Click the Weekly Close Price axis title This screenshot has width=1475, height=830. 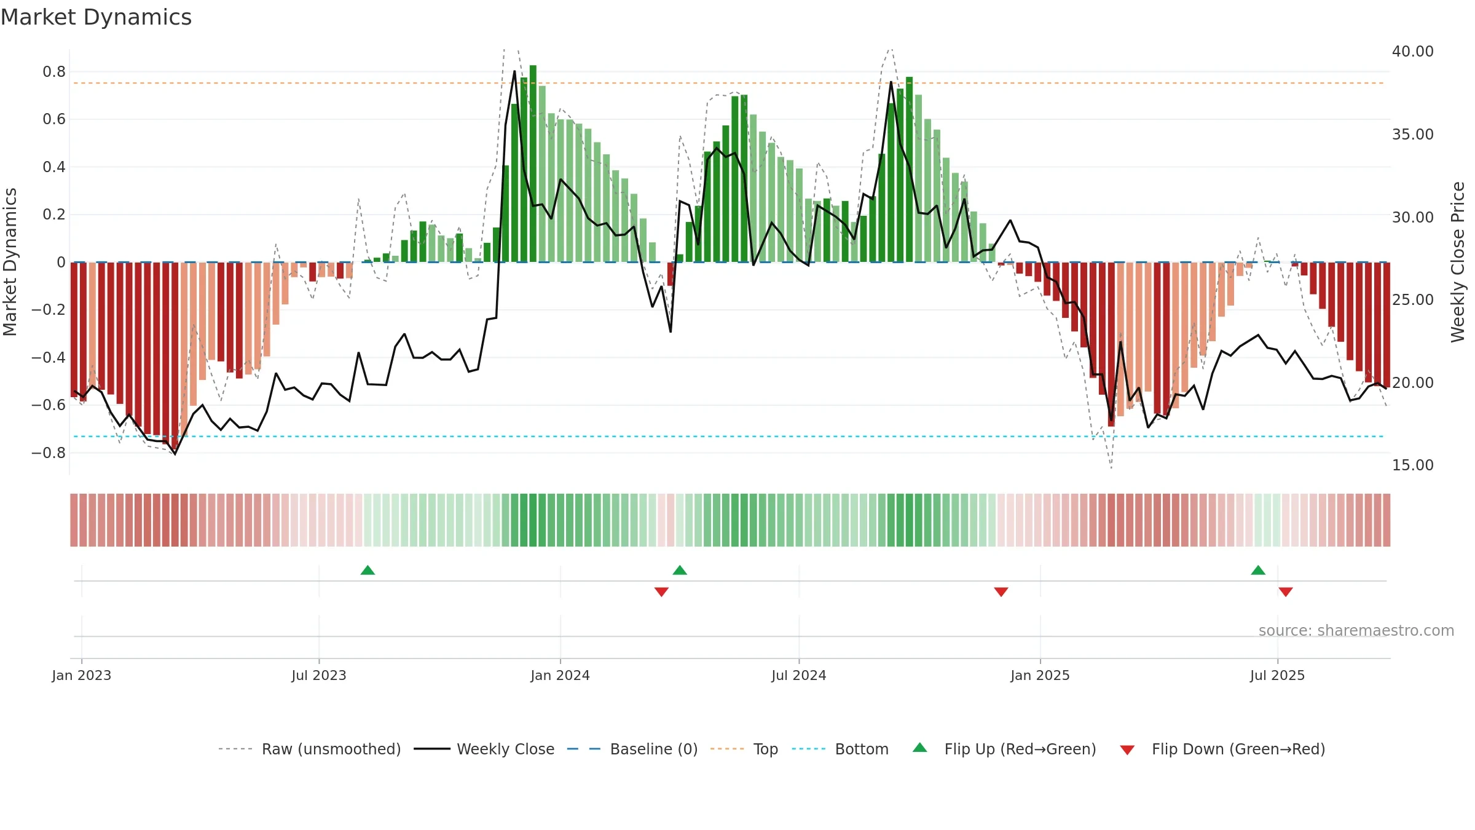(x=1458, y=262)
